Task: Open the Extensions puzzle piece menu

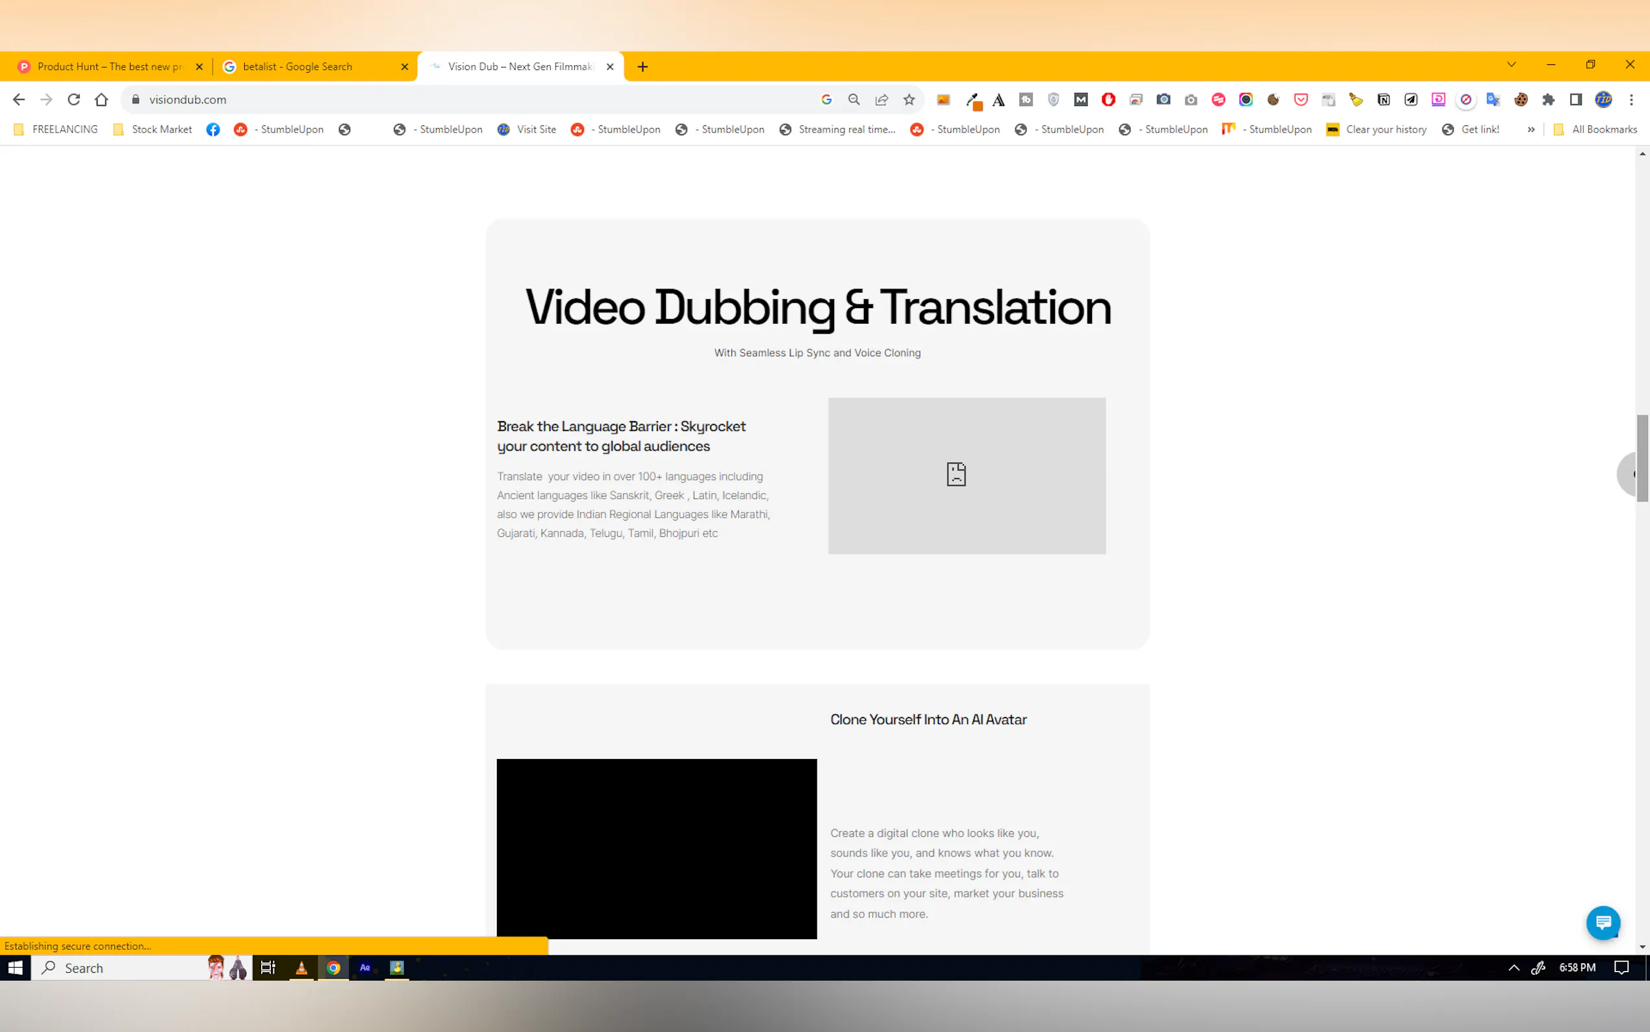Action: 1549,99
